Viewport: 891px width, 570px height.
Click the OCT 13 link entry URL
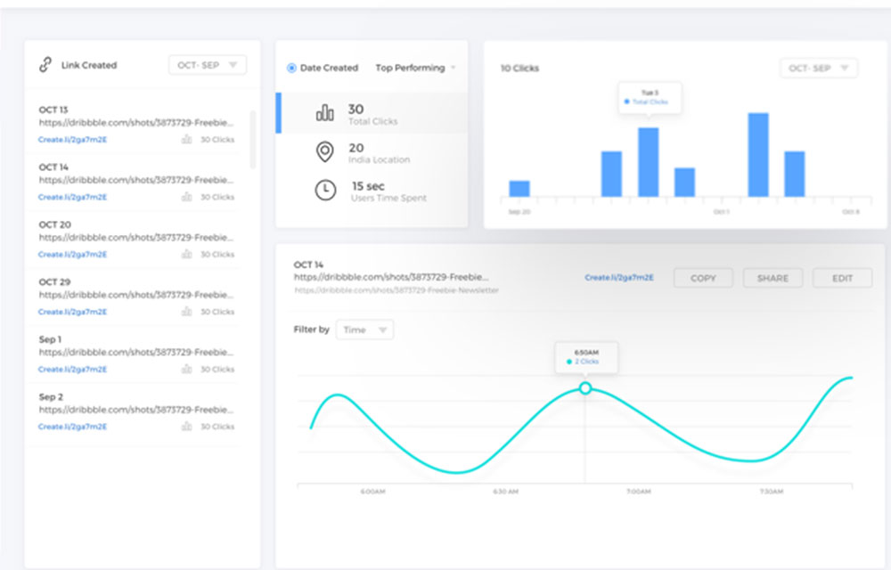point(136,123)
